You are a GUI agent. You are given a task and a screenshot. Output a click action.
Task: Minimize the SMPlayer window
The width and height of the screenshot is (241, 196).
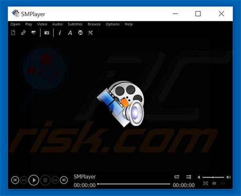(x=175, y=14)
